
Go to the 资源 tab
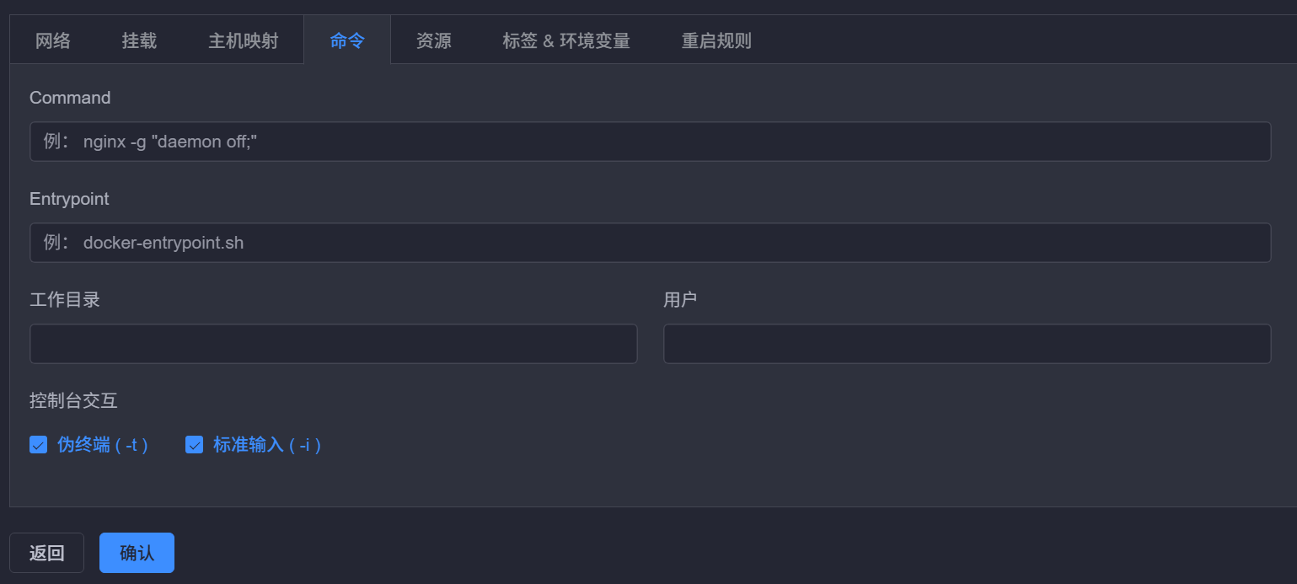pyautogui.click(x=434, y=40)
